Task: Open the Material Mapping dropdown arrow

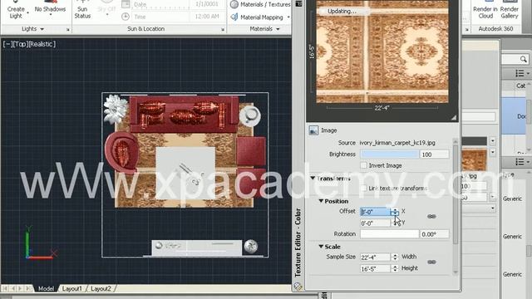Action: click(288, 17)
